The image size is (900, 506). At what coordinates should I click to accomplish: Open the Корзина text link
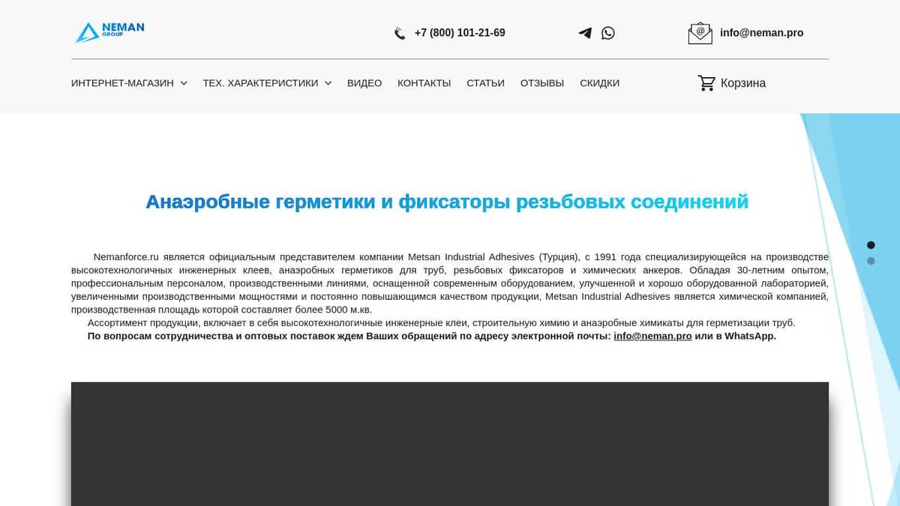point(742,83)
